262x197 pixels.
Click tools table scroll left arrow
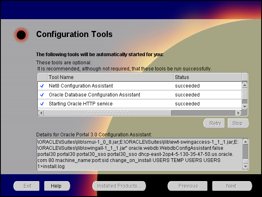[41, 113]
